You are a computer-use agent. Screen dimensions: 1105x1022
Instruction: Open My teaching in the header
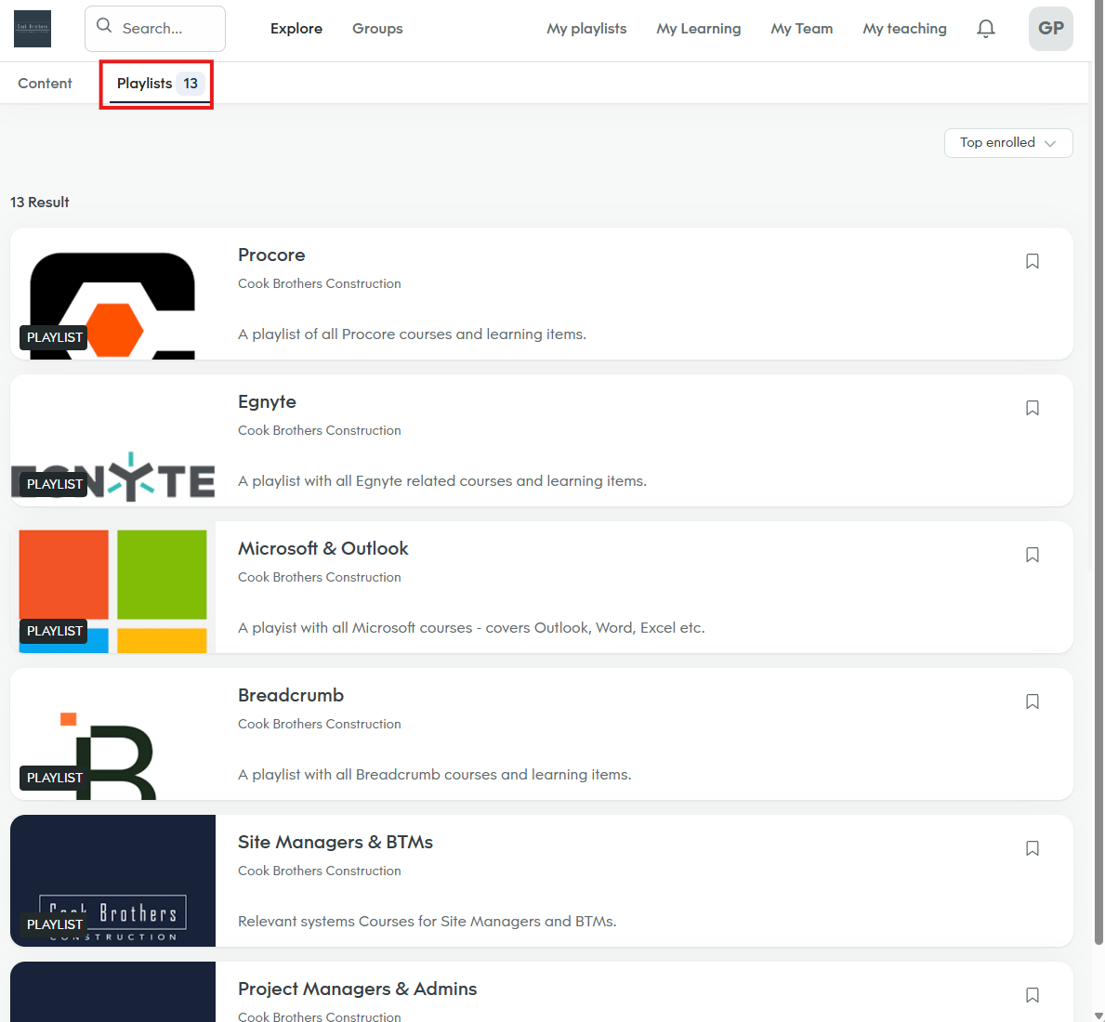pyautogui.click(x=904, y=29)
